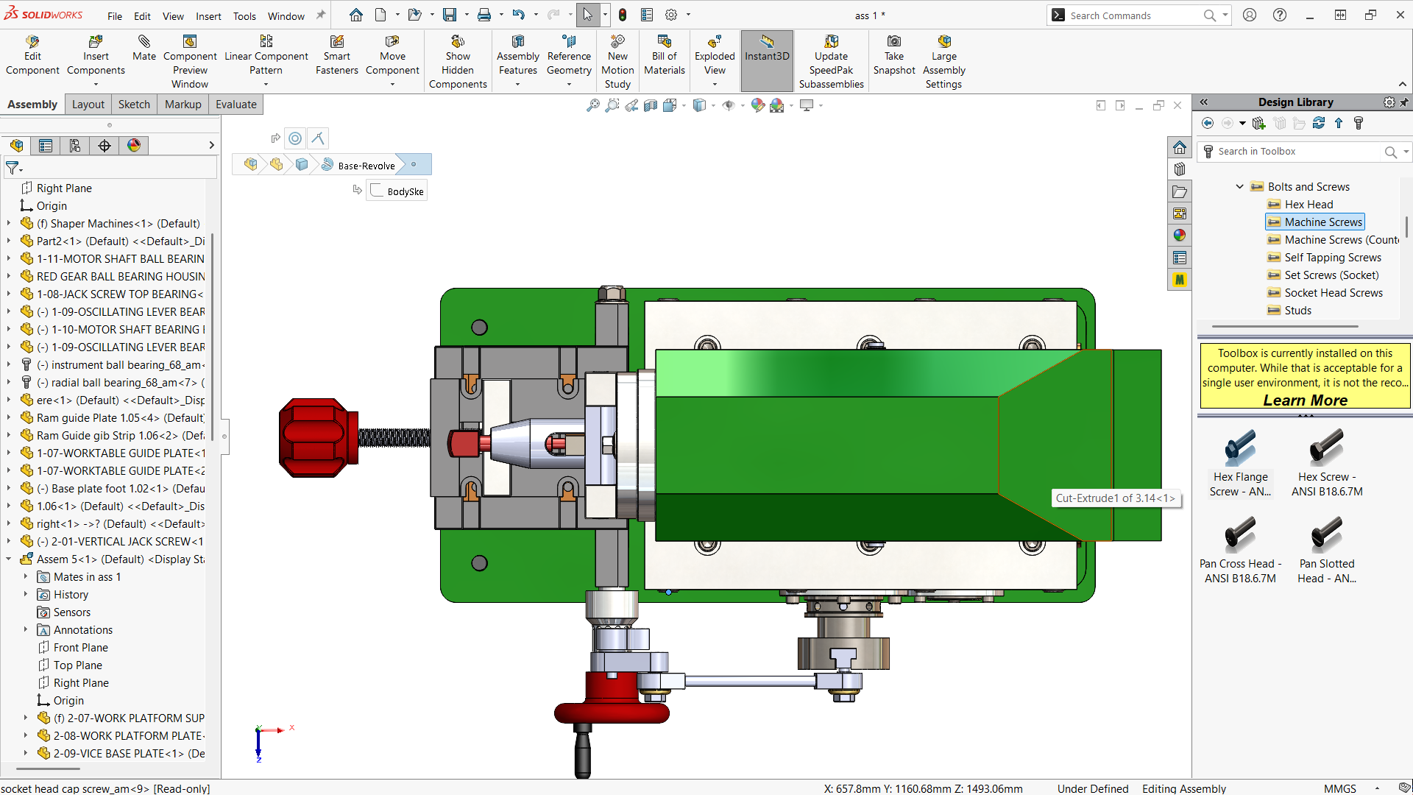Click the SolidWorks Resources home icon in the task pane
The width and height of the screenshot is (1413, 795).
click(x=1180, y=147)
